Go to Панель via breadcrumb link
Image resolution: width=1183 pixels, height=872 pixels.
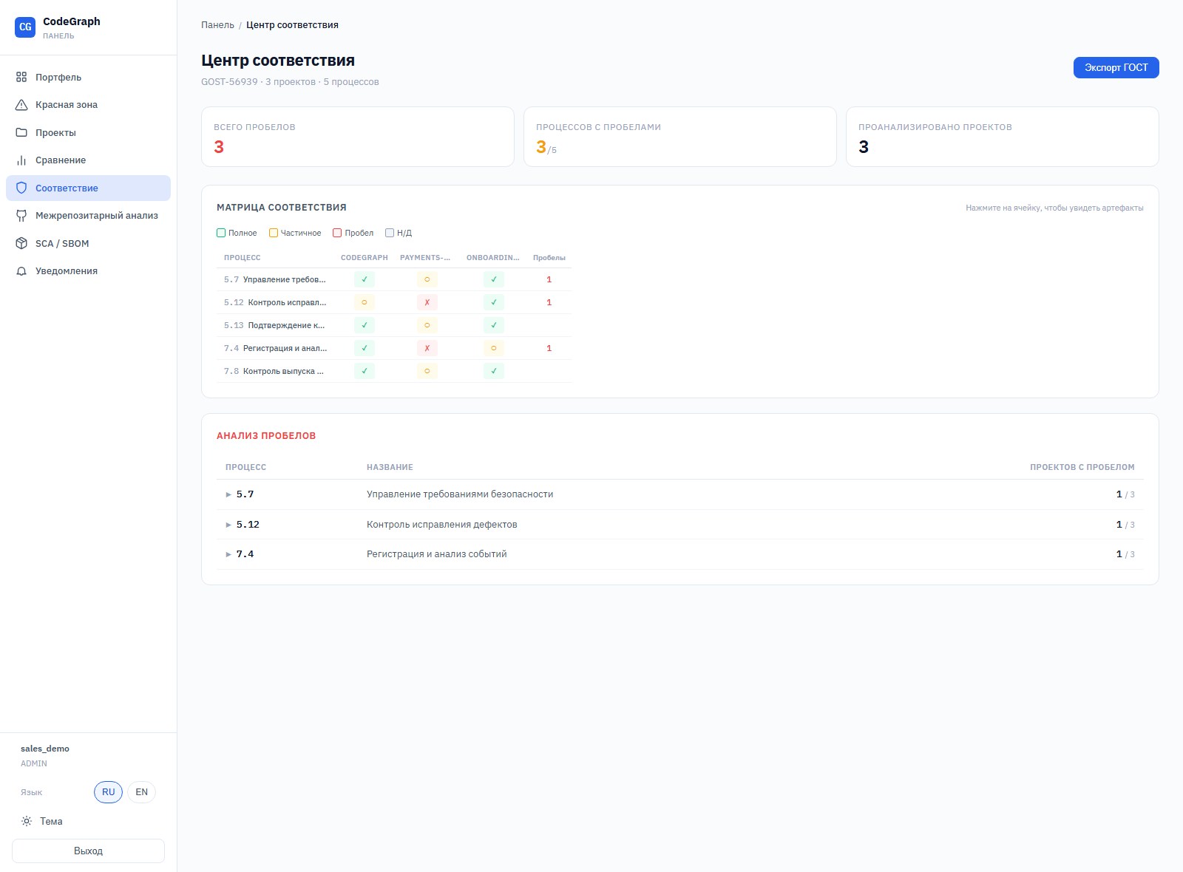coord(217,25)
